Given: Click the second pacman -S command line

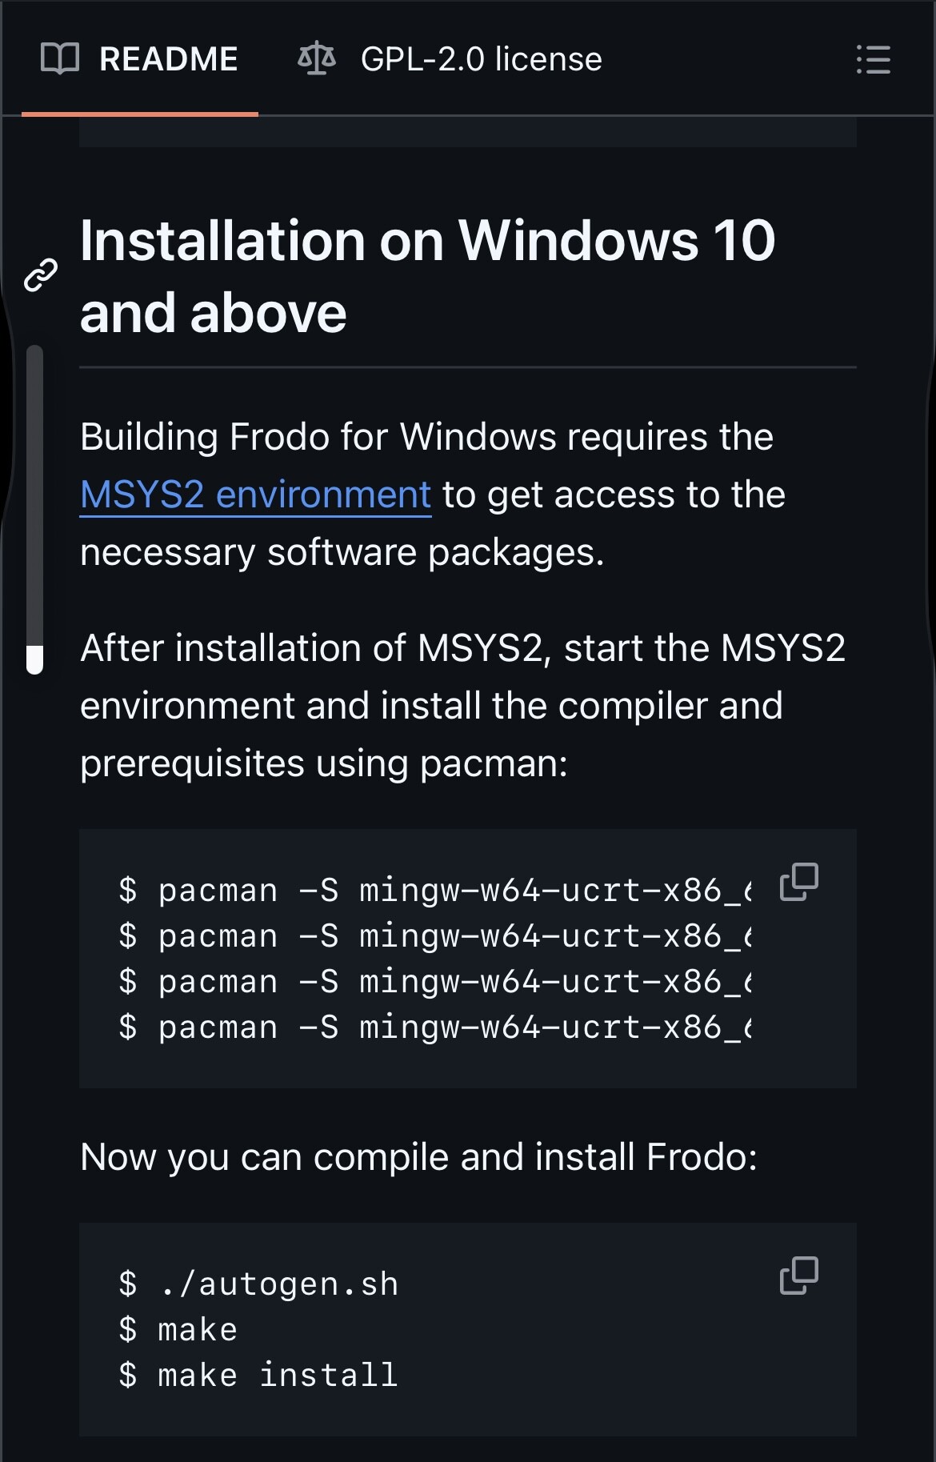Looking at the screenshot, I should 434,936.
